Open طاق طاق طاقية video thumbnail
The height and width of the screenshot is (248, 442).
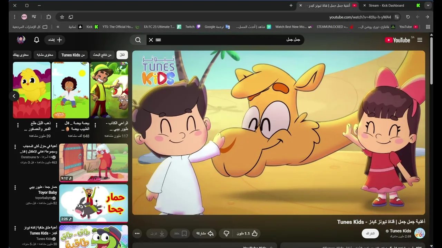tap(94, 237)
